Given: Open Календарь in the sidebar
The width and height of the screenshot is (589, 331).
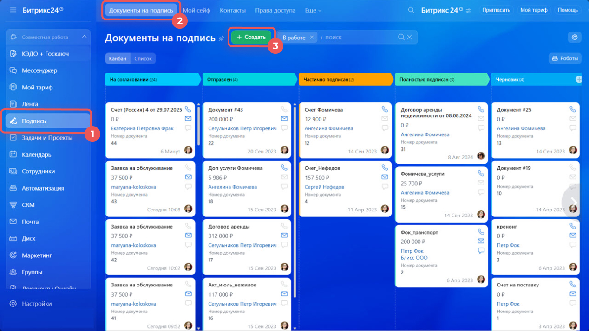Looking at the screenshot, I should pyautogui.click(x=48, y=154).
